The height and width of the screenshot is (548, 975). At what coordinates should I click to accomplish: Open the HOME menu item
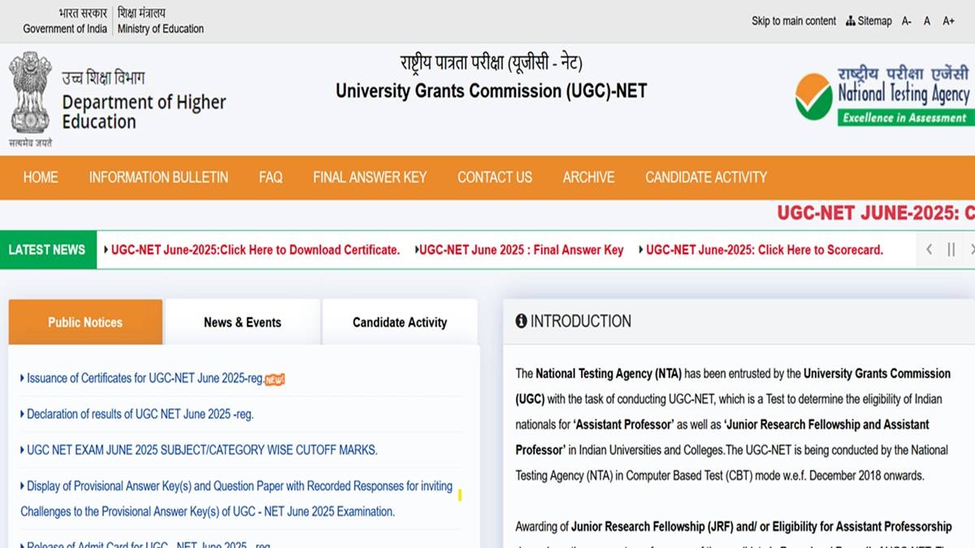[x=41, y=177]
